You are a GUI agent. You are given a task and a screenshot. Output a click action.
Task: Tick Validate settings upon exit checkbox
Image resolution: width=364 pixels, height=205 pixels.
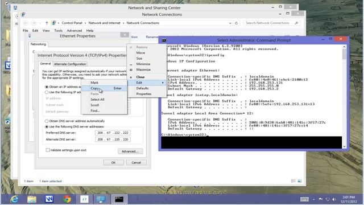coord(48,150)
